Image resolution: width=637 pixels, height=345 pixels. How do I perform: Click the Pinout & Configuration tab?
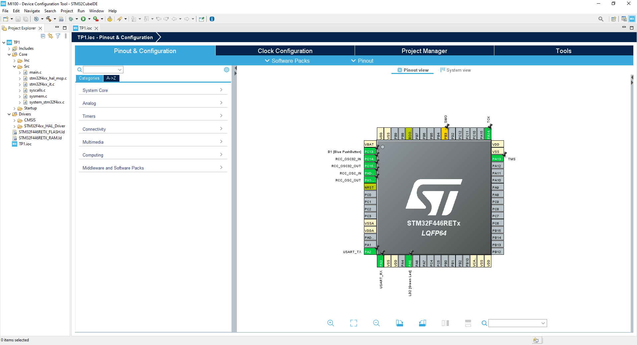[x=145, y=51]
